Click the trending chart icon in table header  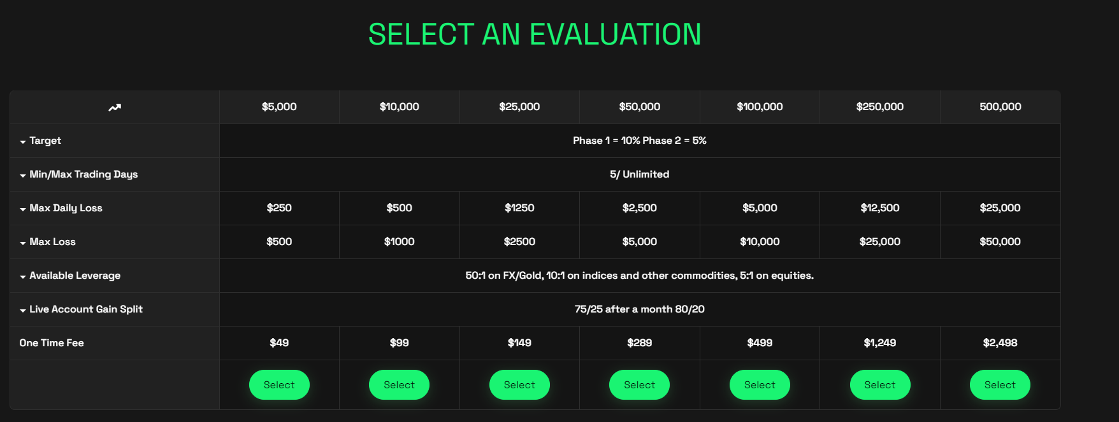coord(115,108)
